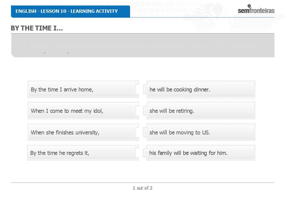Click the connector notch of 'meet my idol' piece
287x200 pixels.
point(137,111)
